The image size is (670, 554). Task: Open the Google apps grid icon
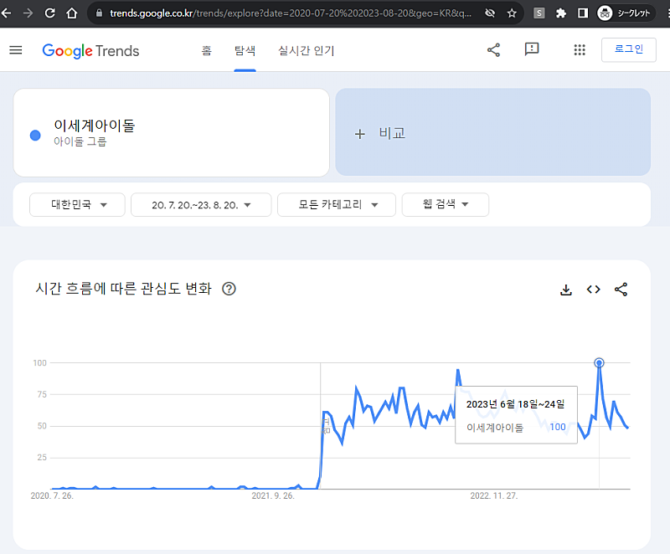[x=580, y=50]
